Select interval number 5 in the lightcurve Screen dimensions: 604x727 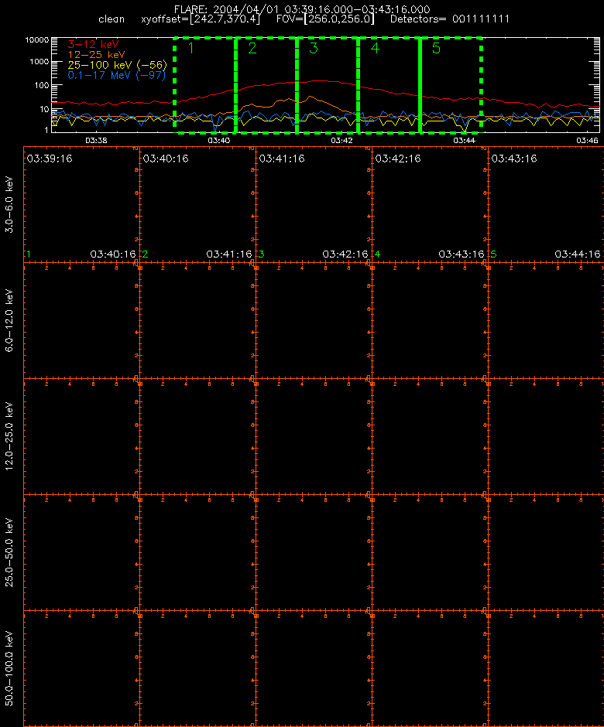tap(436, 48)
